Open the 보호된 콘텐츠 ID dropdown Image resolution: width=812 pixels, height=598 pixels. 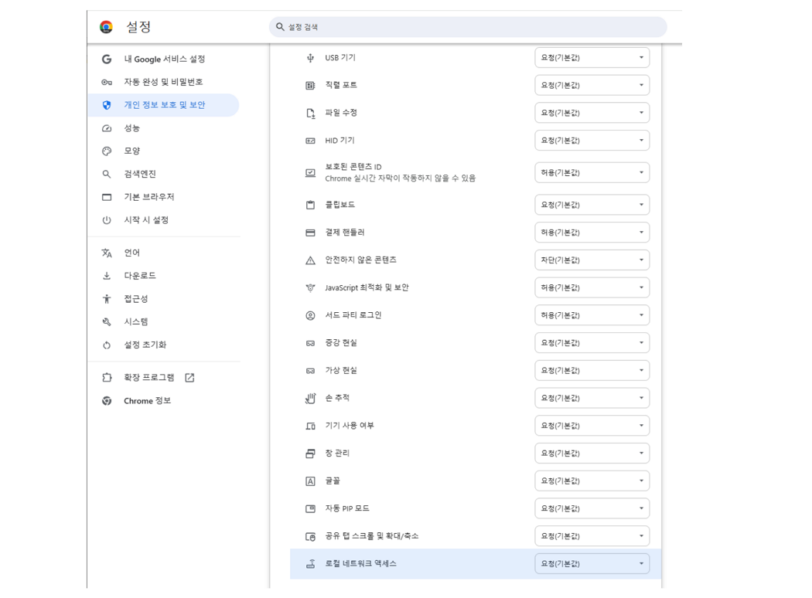coord(592,173)
